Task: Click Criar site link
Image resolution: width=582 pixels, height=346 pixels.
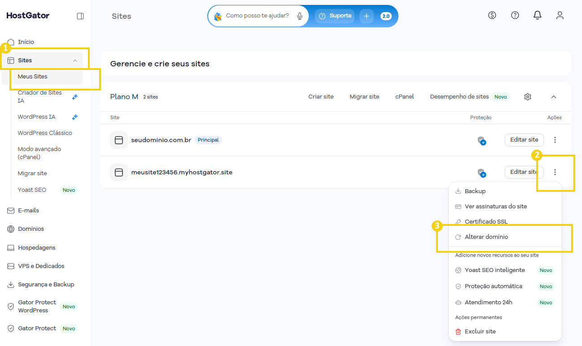Action: [x=321, y=97]
